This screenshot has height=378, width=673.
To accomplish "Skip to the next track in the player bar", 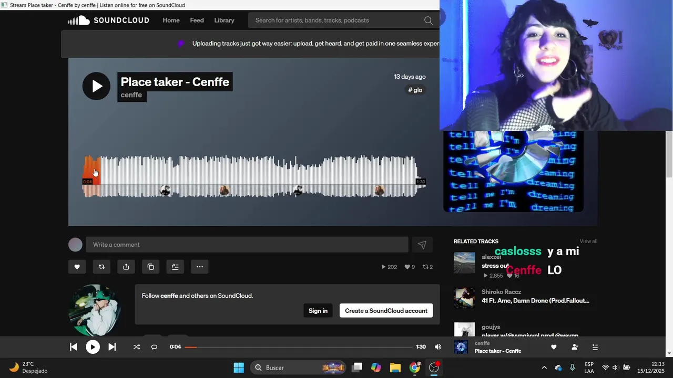I will point(112,347).
